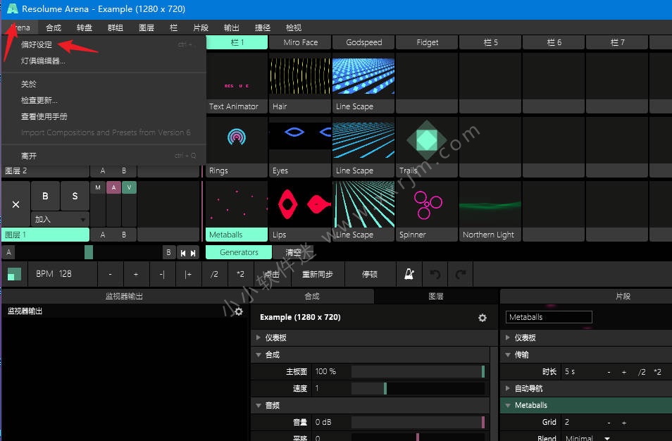Click the 音量 volume slider
Viewport: 672px width, 441px height.
coord(418,423)
